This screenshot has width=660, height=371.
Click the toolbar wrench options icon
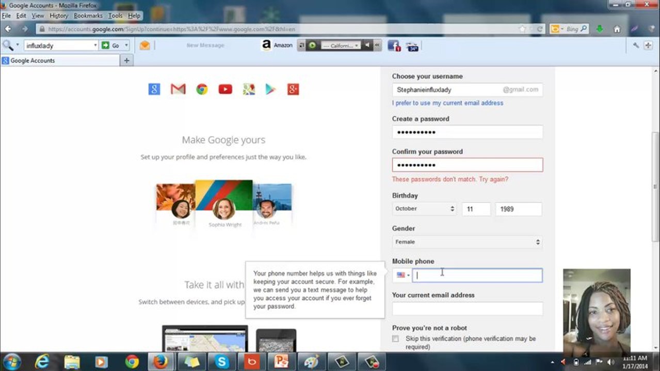[x=636, y=45]
